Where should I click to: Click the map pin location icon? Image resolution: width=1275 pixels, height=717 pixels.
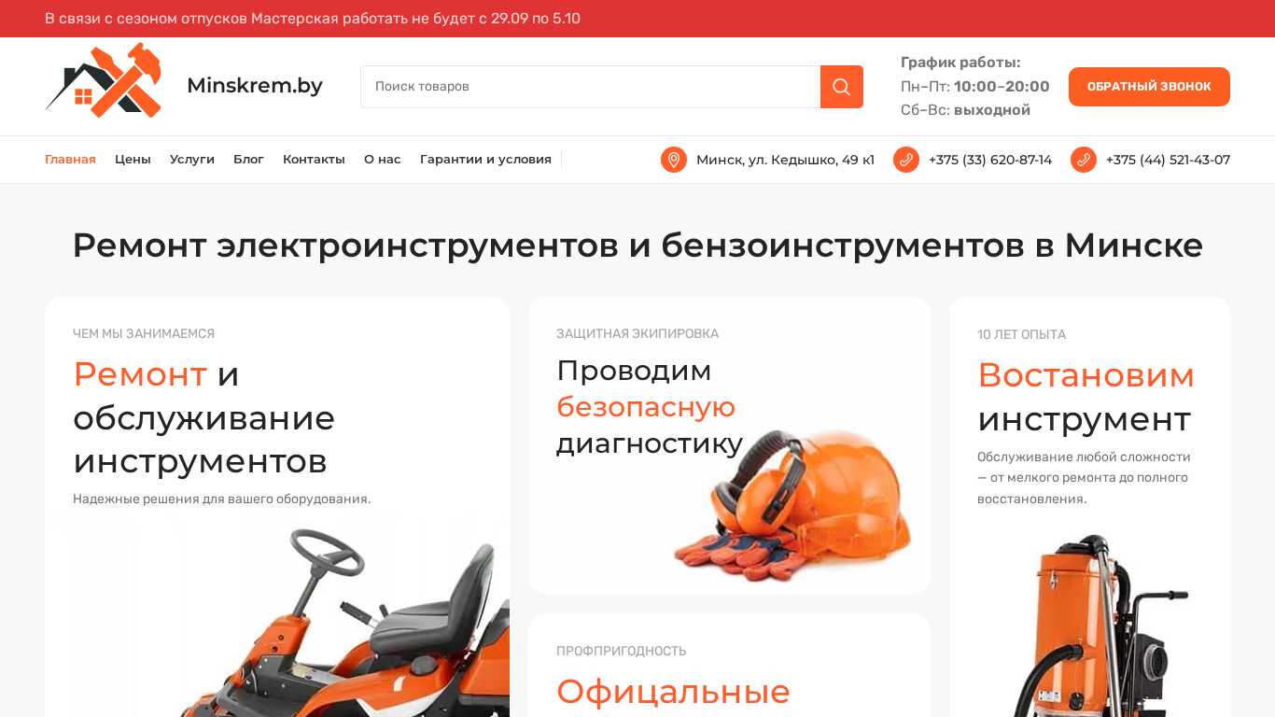(x=674, y=160)
